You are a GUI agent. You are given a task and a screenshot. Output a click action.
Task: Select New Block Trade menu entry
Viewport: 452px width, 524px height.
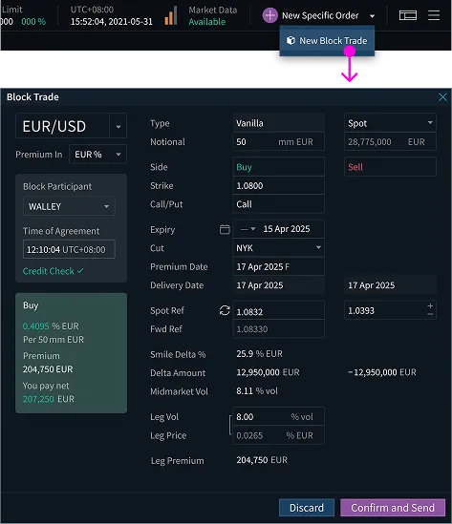(327, 41)
